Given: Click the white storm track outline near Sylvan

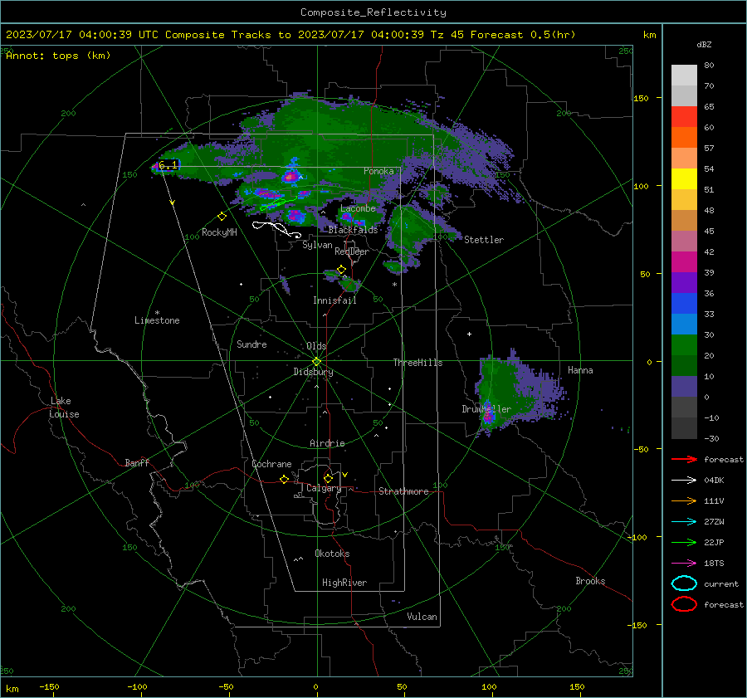Looking at the screenshot, I should [276, 228].
